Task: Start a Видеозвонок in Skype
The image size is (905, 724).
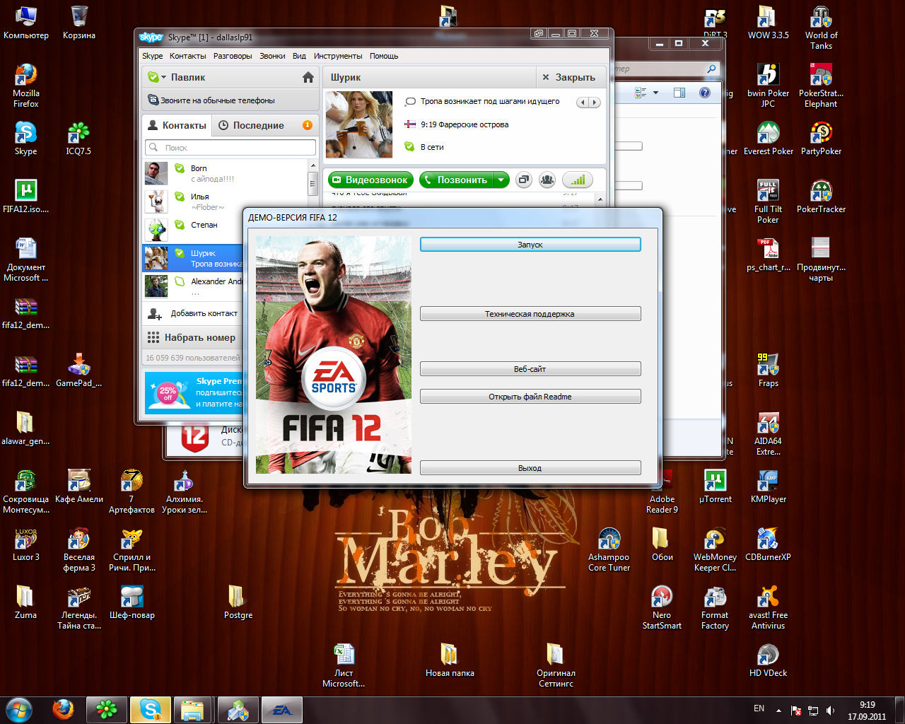Action: [370, 180]
